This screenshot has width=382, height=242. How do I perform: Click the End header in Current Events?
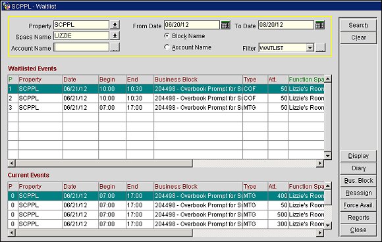(x=140, y=187)
